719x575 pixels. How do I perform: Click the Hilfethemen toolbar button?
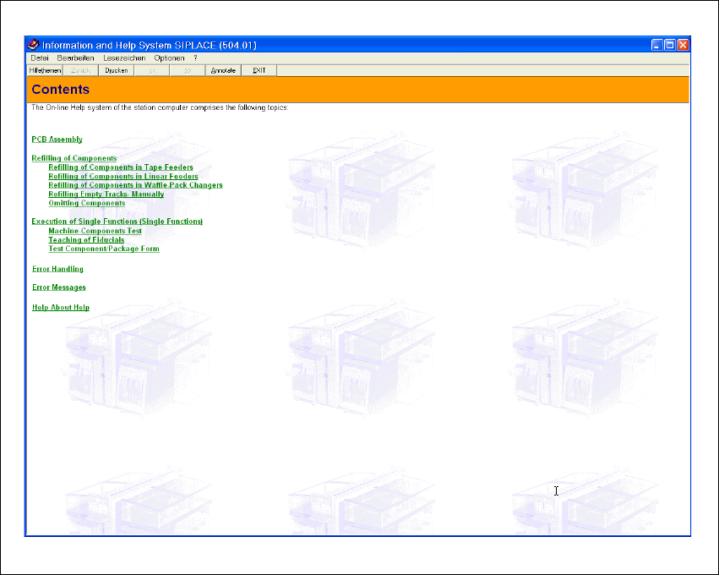pos(45,70)
